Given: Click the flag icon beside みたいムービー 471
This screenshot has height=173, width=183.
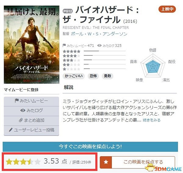Looking at the screenshot, I should (64, 45).
